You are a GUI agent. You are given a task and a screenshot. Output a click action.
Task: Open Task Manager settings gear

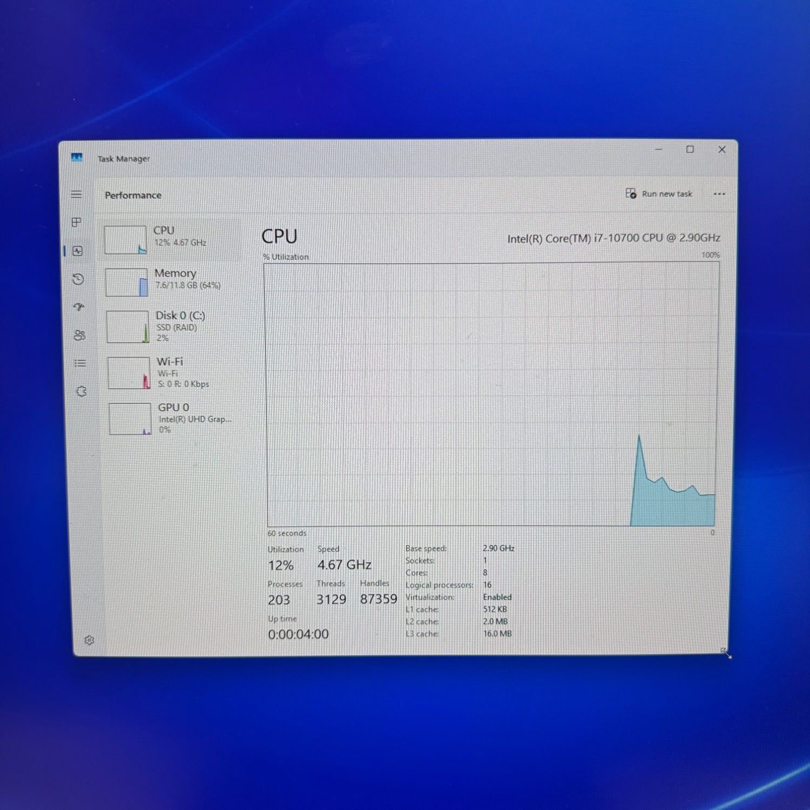[90, 640]
